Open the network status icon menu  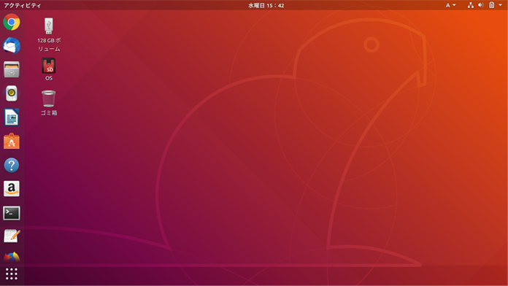click(x=471, y=5)
